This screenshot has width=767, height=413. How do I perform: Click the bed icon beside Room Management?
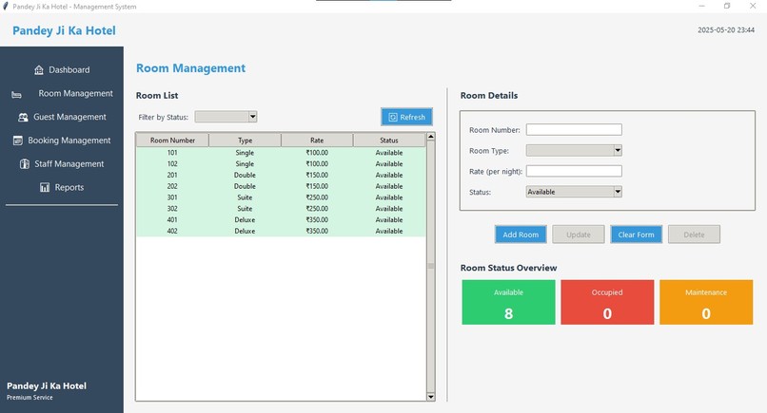(x=16, y=95)
